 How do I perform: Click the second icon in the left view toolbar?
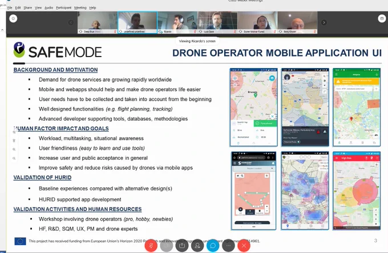(x=14, y=140)
